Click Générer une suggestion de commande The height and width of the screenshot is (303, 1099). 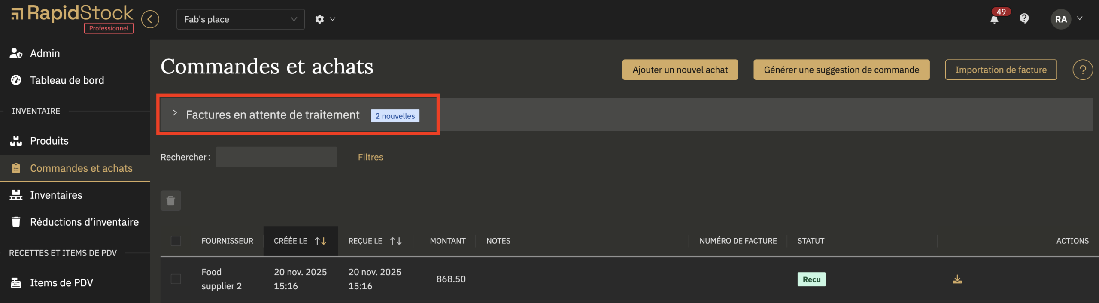pos(841,70)
